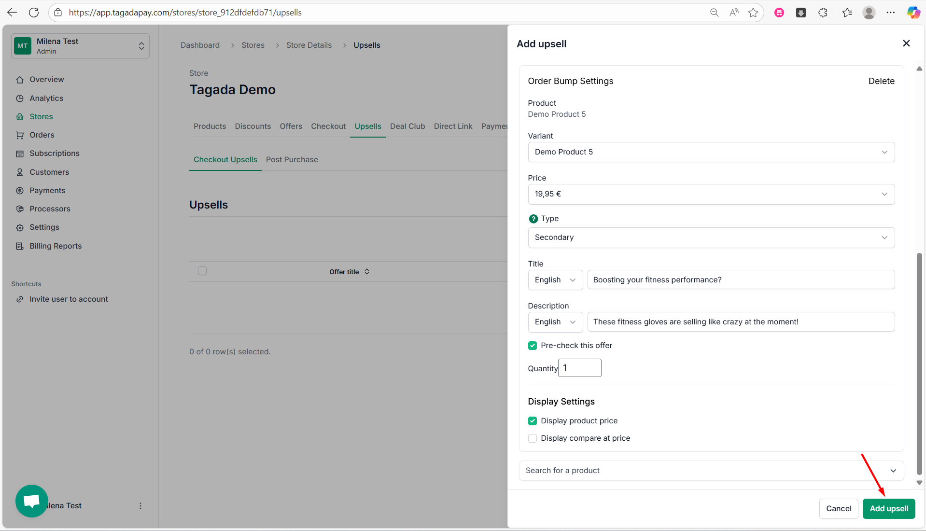Image resolution: width=926 pixels, height=531 pixels.
Task: Click the chat support bubble icon
Action: (x=32, y=501)
